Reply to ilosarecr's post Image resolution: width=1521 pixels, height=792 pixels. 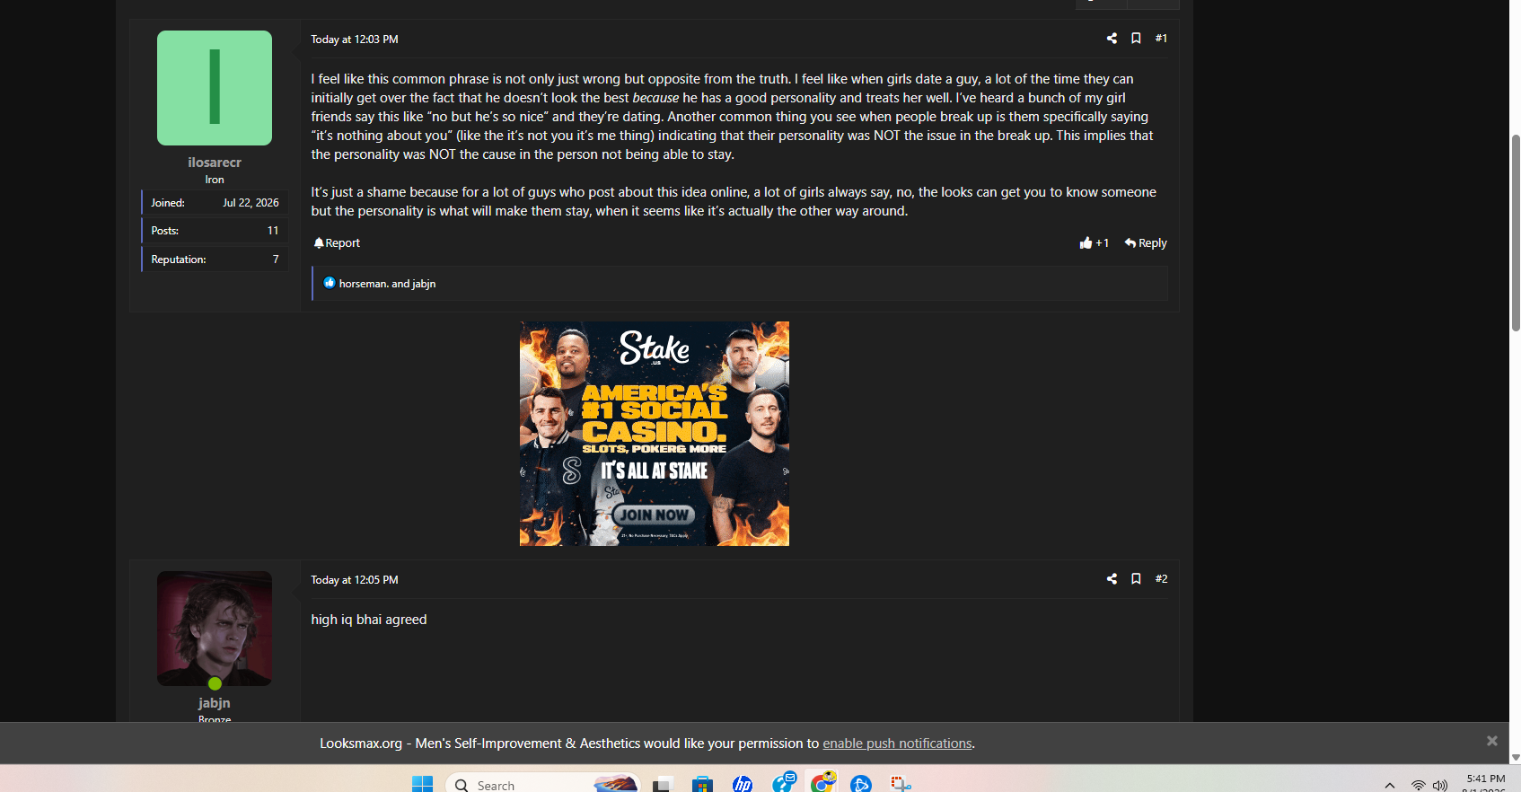1146,243
